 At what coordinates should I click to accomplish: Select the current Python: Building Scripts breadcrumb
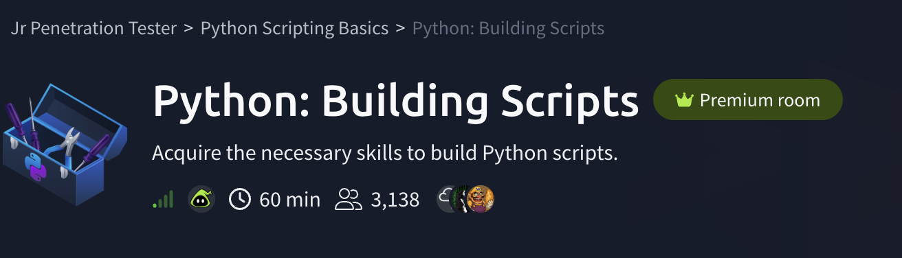[508, 29]
